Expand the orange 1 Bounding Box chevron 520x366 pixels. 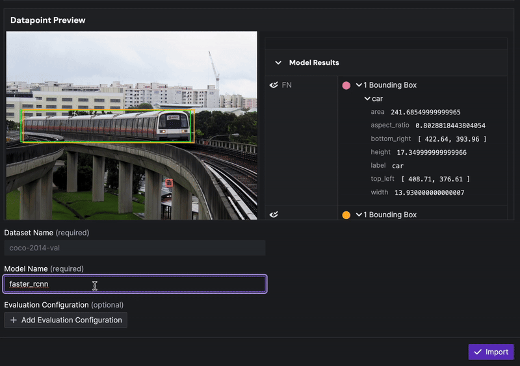(359, 215)
